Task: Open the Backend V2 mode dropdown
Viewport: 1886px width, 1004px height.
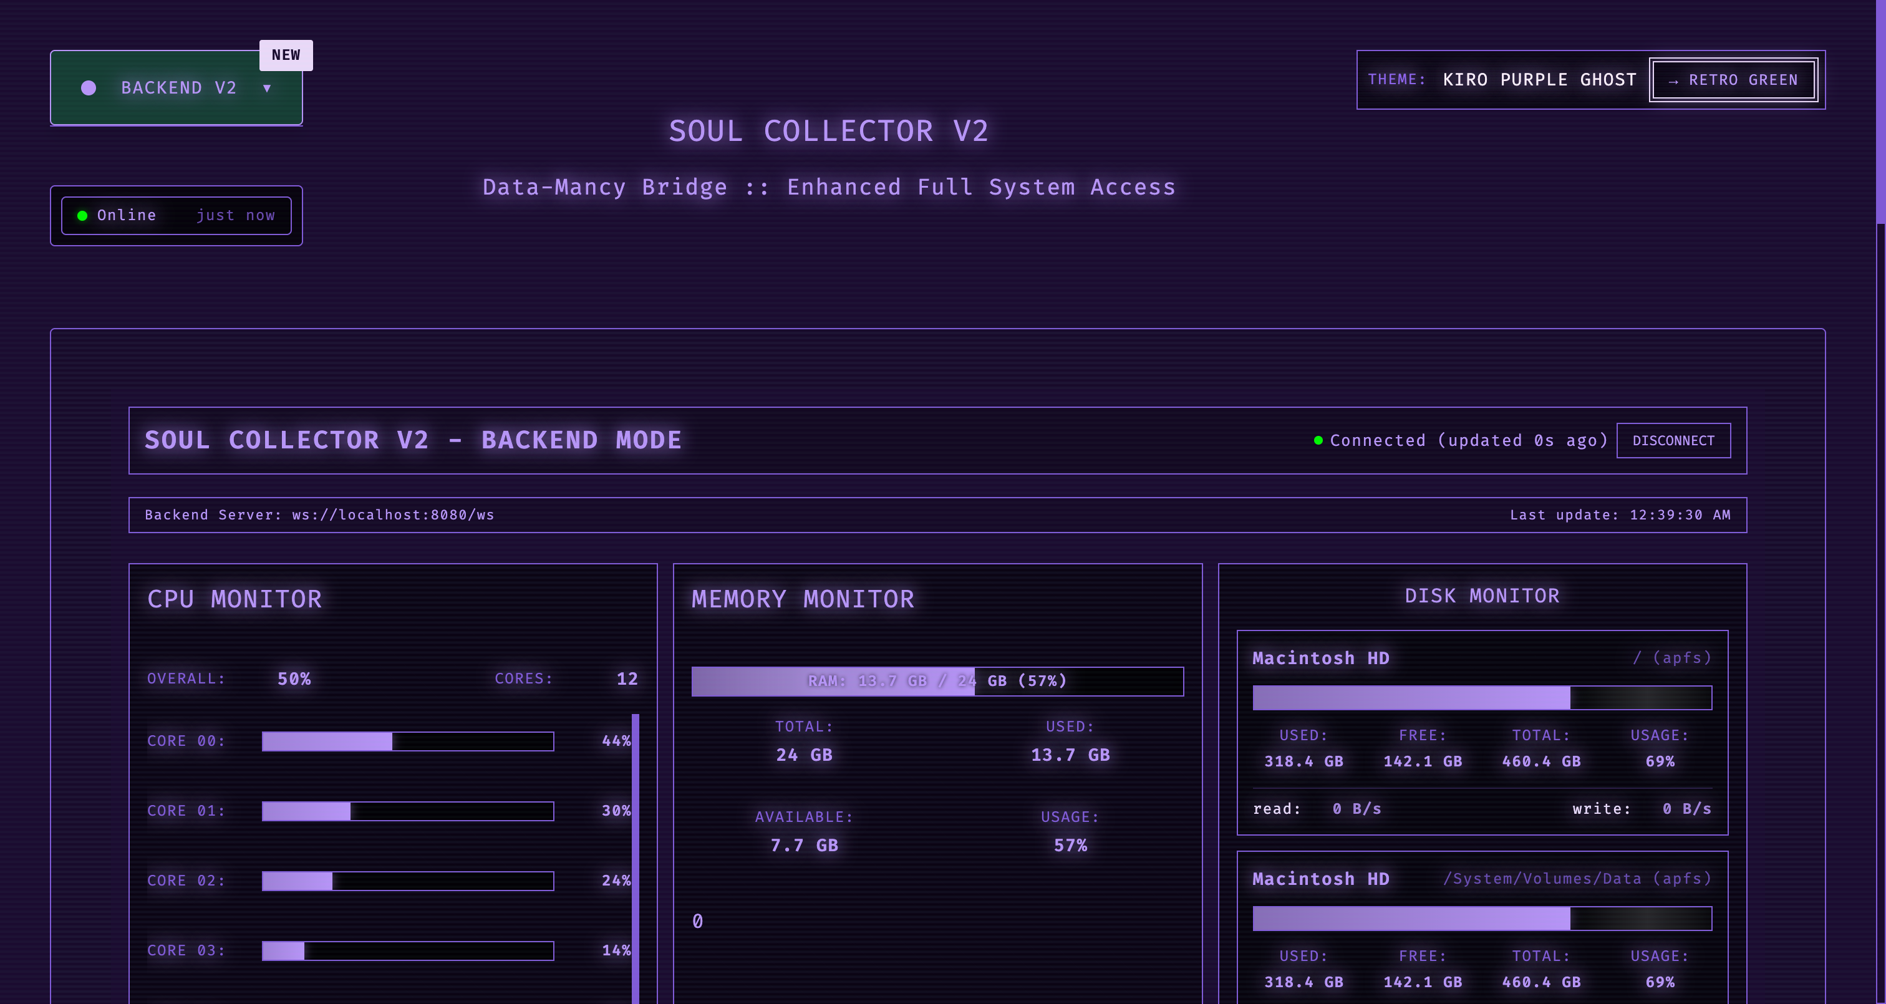Action: pyautogui.click(x=176, y=88)
